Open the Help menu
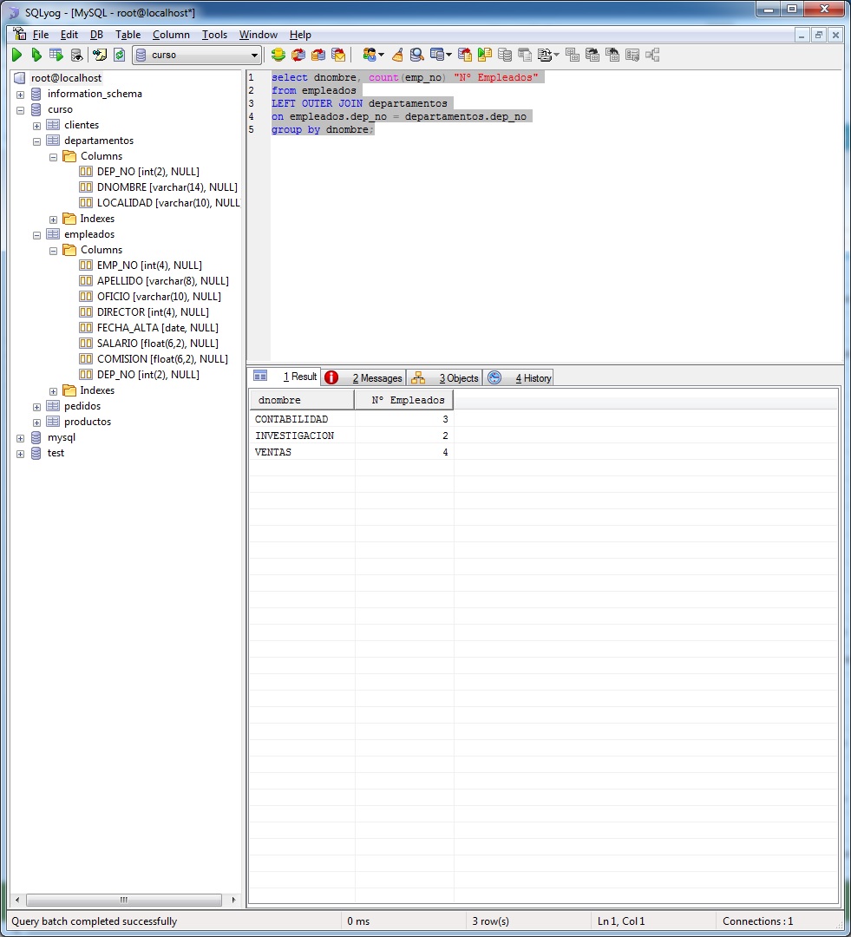 click(300, 35)
